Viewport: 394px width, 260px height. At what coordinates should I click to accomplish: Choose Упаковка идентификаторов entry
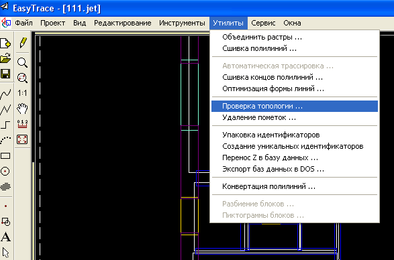[x=295, y=135]
